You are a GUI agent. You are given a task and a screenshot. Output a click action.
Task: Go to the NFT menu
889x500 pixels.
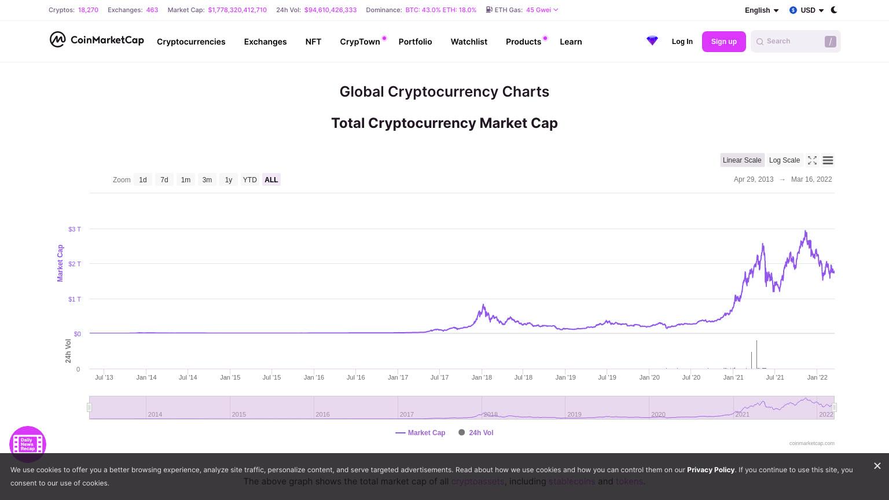(x=313, y=42)
